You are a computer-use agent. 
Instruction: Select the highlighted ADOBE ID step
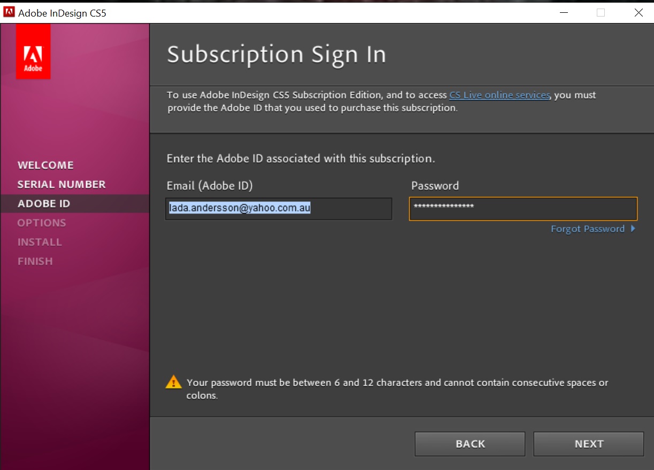[x=44, y=203]
